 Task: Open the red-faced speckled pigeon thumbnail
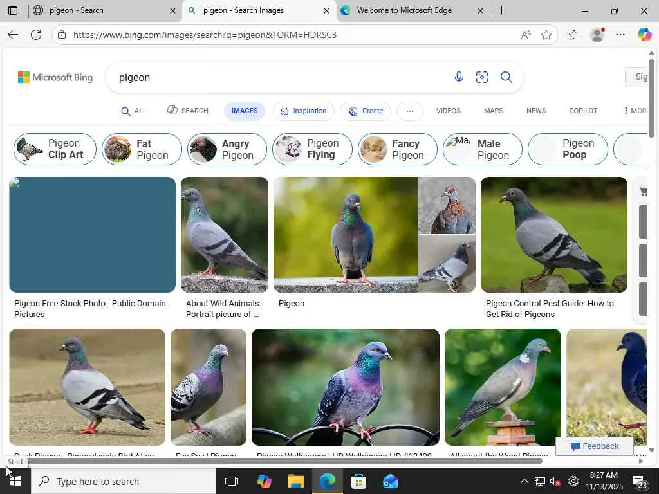tap(447, 205)
